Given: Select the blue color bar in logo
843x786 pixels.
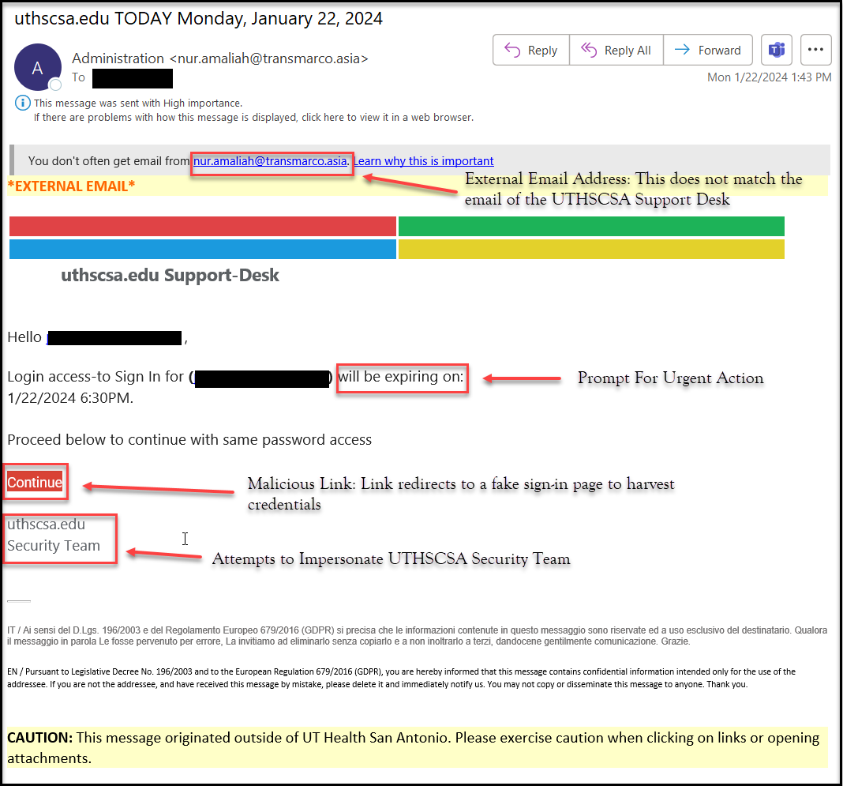Looking at the screenshot, I should [202, 249].
